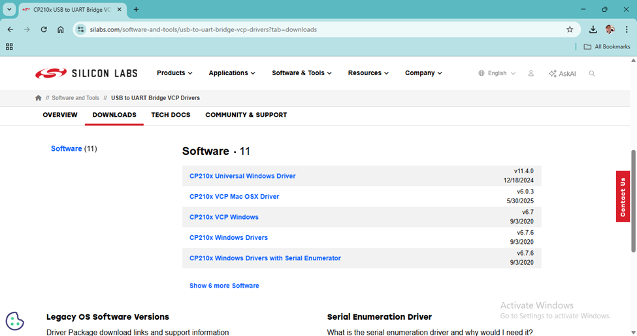Viewport: 637px width, 336px height.
Task: Click the address bar URL field
Action: (x=320, y=29)
